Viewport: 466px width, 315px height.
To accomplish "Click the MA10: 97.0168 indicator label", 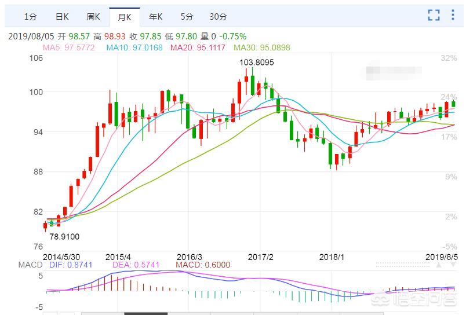I will click(x=134, y=47).
